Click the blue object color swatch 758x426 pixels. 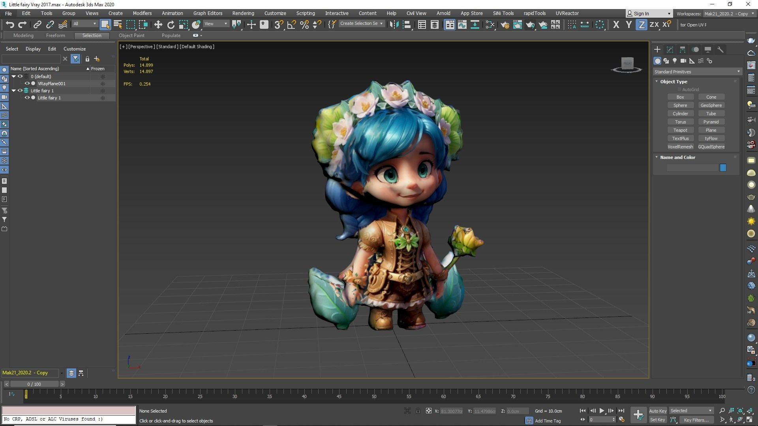point(723,168)
